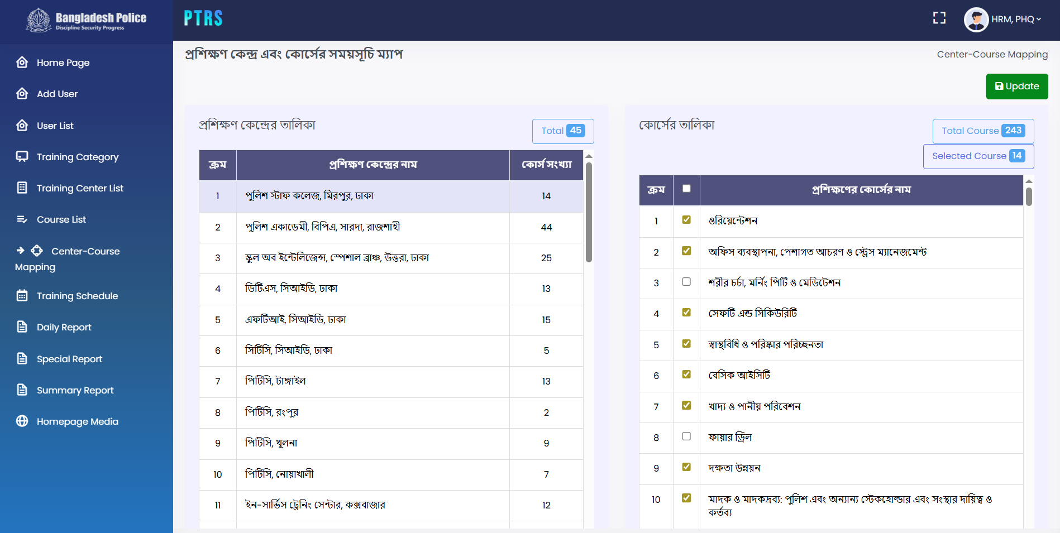The height and width of the screenshot is (533, 1060).
Task: Open the HRM, PHQ user dropdown
Action: coord(1016,20)
